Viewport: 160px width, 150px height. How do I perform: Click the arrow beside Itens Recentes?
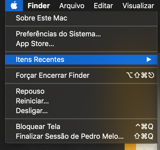point(149,60)
